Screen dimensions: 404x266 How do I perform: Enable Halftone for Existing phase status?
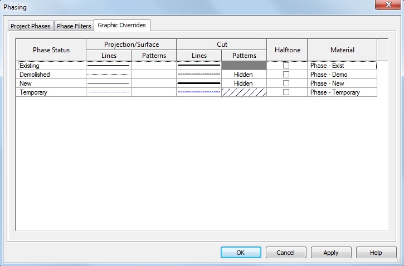click(x=286, y=65)
